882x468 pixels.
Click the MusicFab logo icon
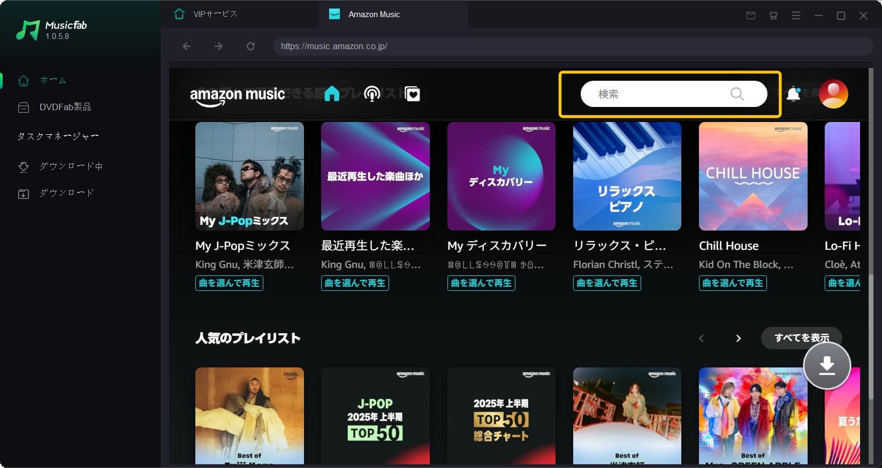[28, 30]
